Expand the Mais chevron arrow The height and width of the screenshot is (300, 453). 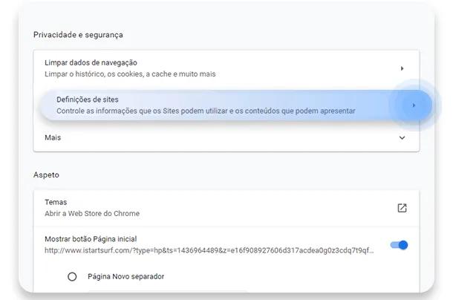click(x=402, y=137)
